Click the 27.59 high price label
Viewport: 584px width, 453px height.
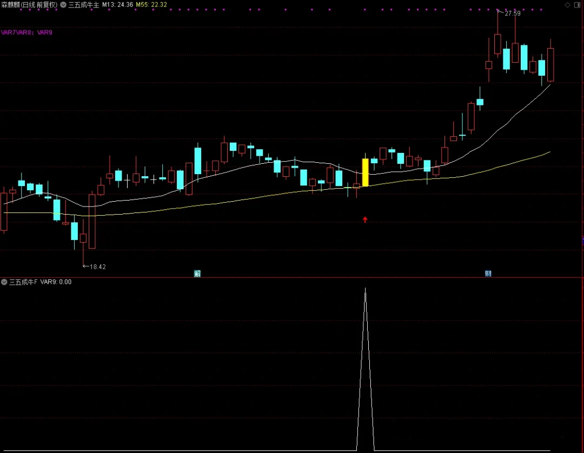point(512,13)
